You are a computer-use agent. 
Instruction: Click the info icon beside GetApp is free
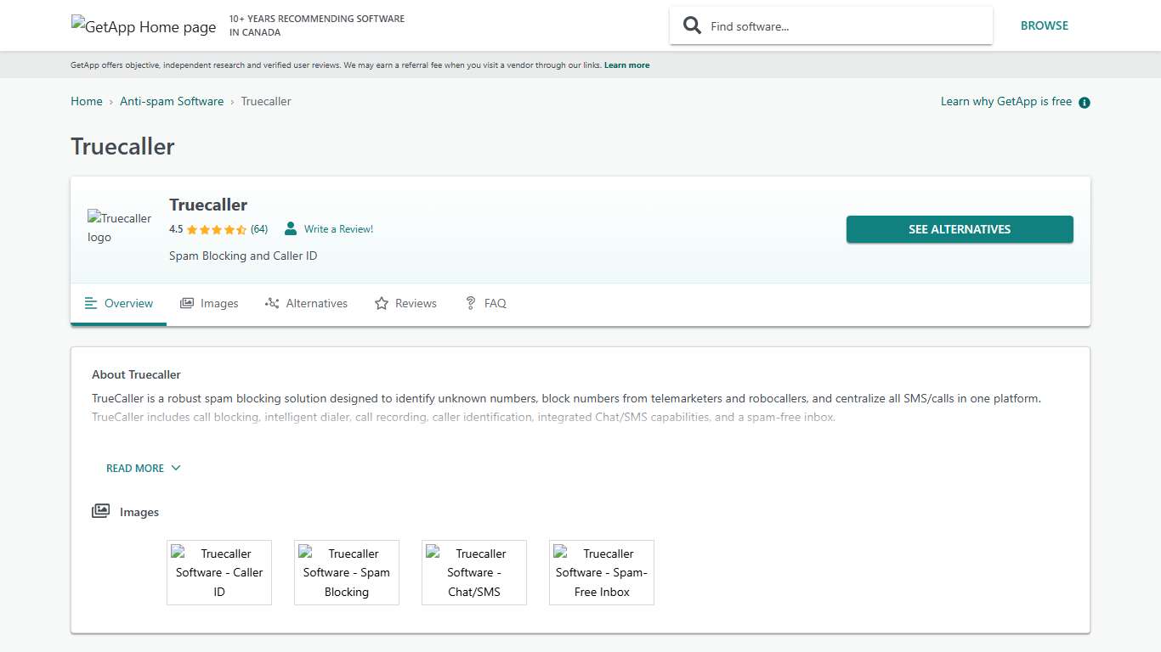1084,103
